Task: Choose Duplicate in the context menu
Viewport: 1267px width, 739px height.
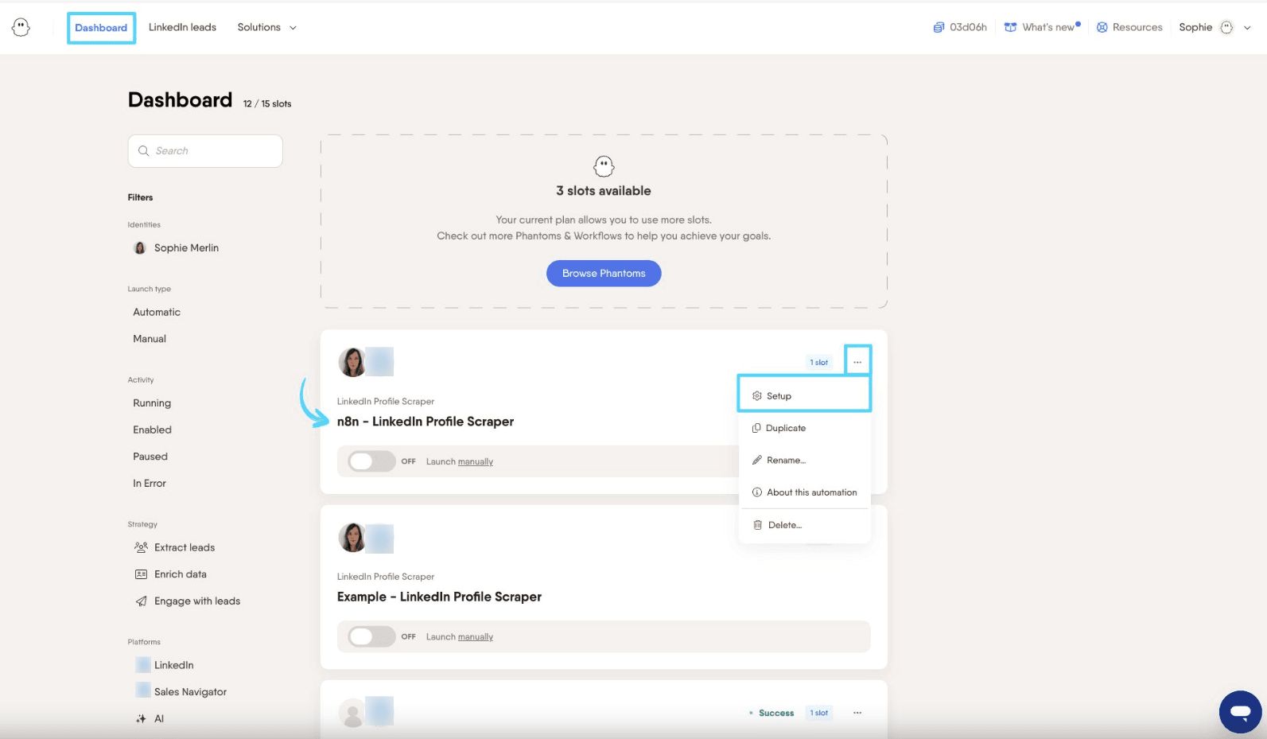Action: click(805, 428)
